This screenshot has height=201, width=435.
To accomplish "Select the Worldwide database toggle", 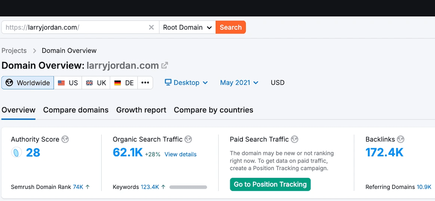I will click(x=28, y=83).
